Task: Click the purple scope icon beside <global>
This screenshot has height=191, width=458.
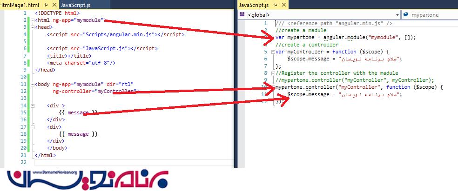Action: [x=242, y=14]
